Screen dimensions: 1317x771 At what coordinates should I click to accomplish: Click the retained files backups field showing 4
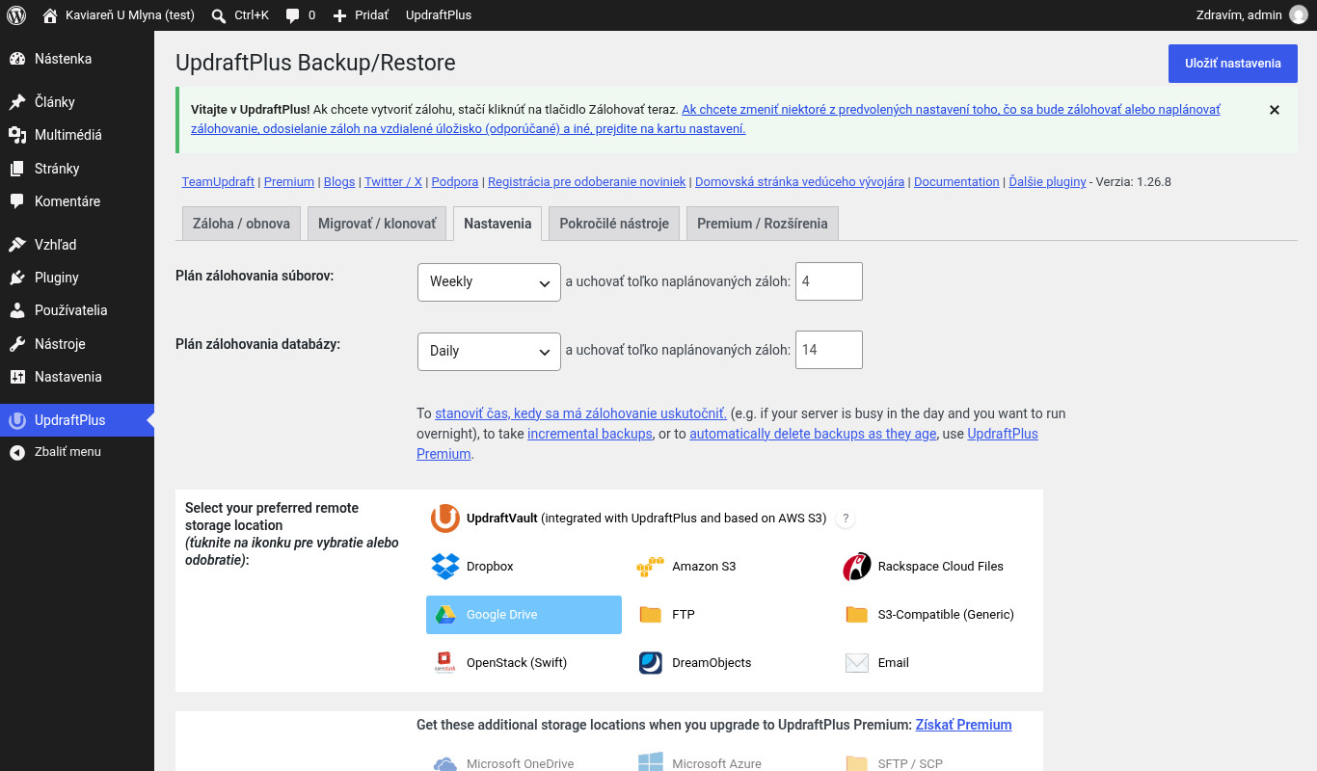coord(829,282)
